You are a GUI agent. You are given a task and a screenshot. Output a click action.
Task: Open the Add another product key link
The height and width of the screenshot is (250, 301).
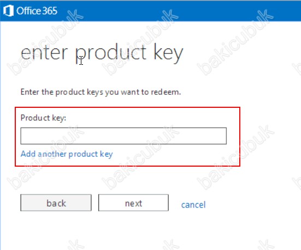(67, 154)
